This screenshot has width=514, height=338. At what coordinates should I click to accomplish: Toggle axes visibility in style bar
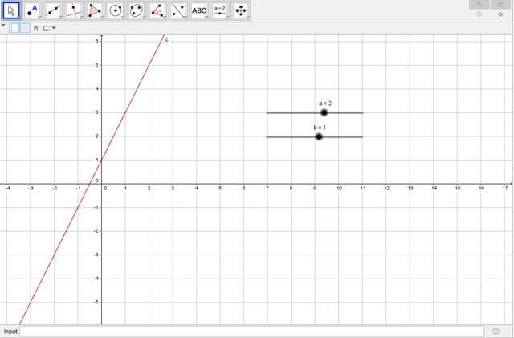point(14,28)
